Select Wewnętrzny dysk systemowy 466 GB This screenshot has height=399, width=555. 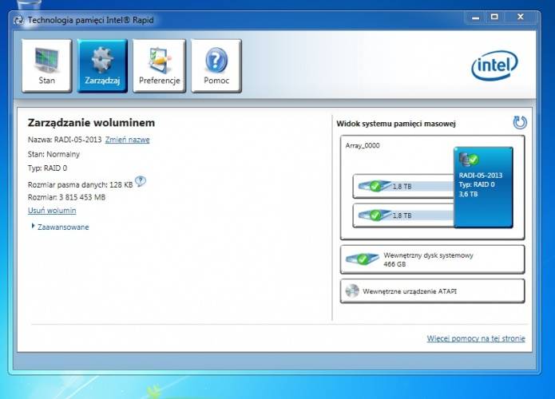[432, 259]
